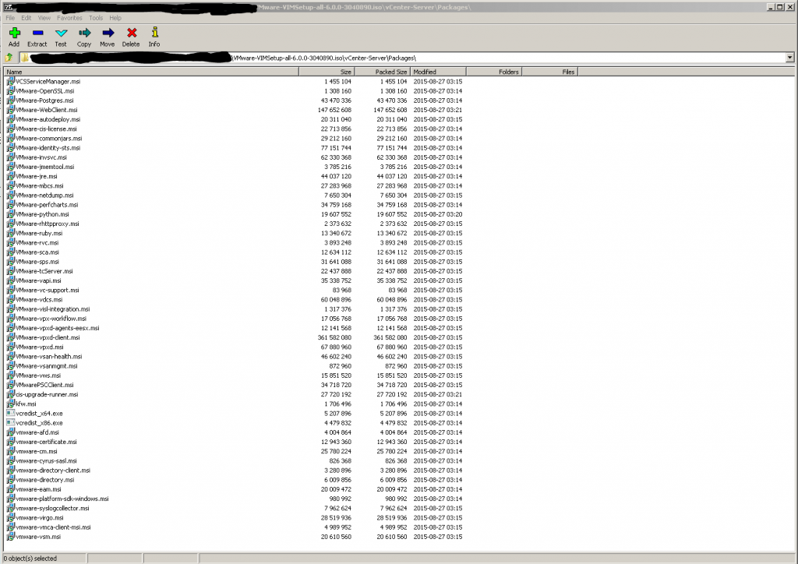Image resolution: width=798 pixels, height=564 pixels.
Task: Select VMware-vpxd-client.msi file name
Action: pyautogui.click(x=48, y=337)
